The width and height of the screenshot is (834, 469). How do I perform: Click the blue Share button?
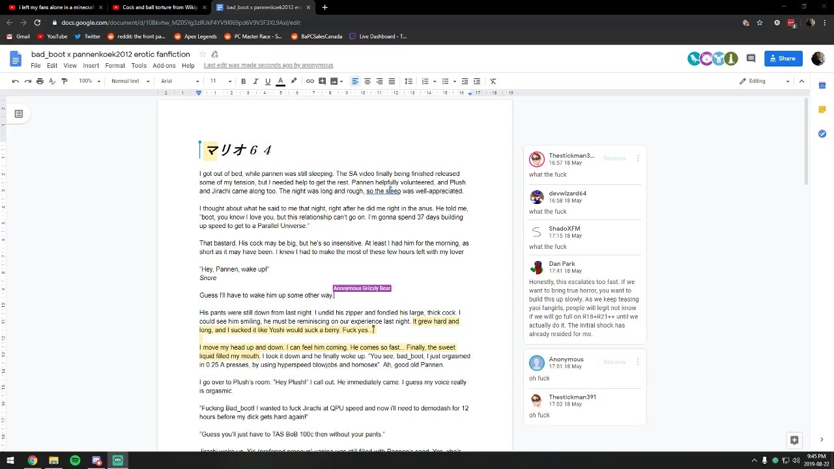point(783,59)
